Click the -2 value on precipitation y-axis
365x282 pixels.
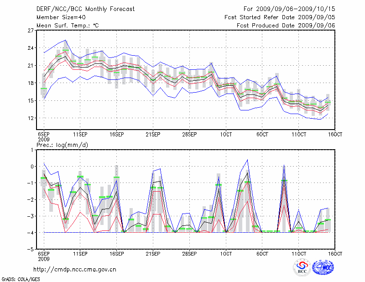(31, 199)
